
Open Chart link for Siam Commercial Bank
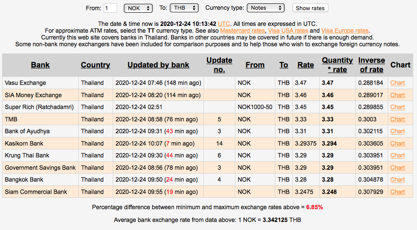(397, 192)
